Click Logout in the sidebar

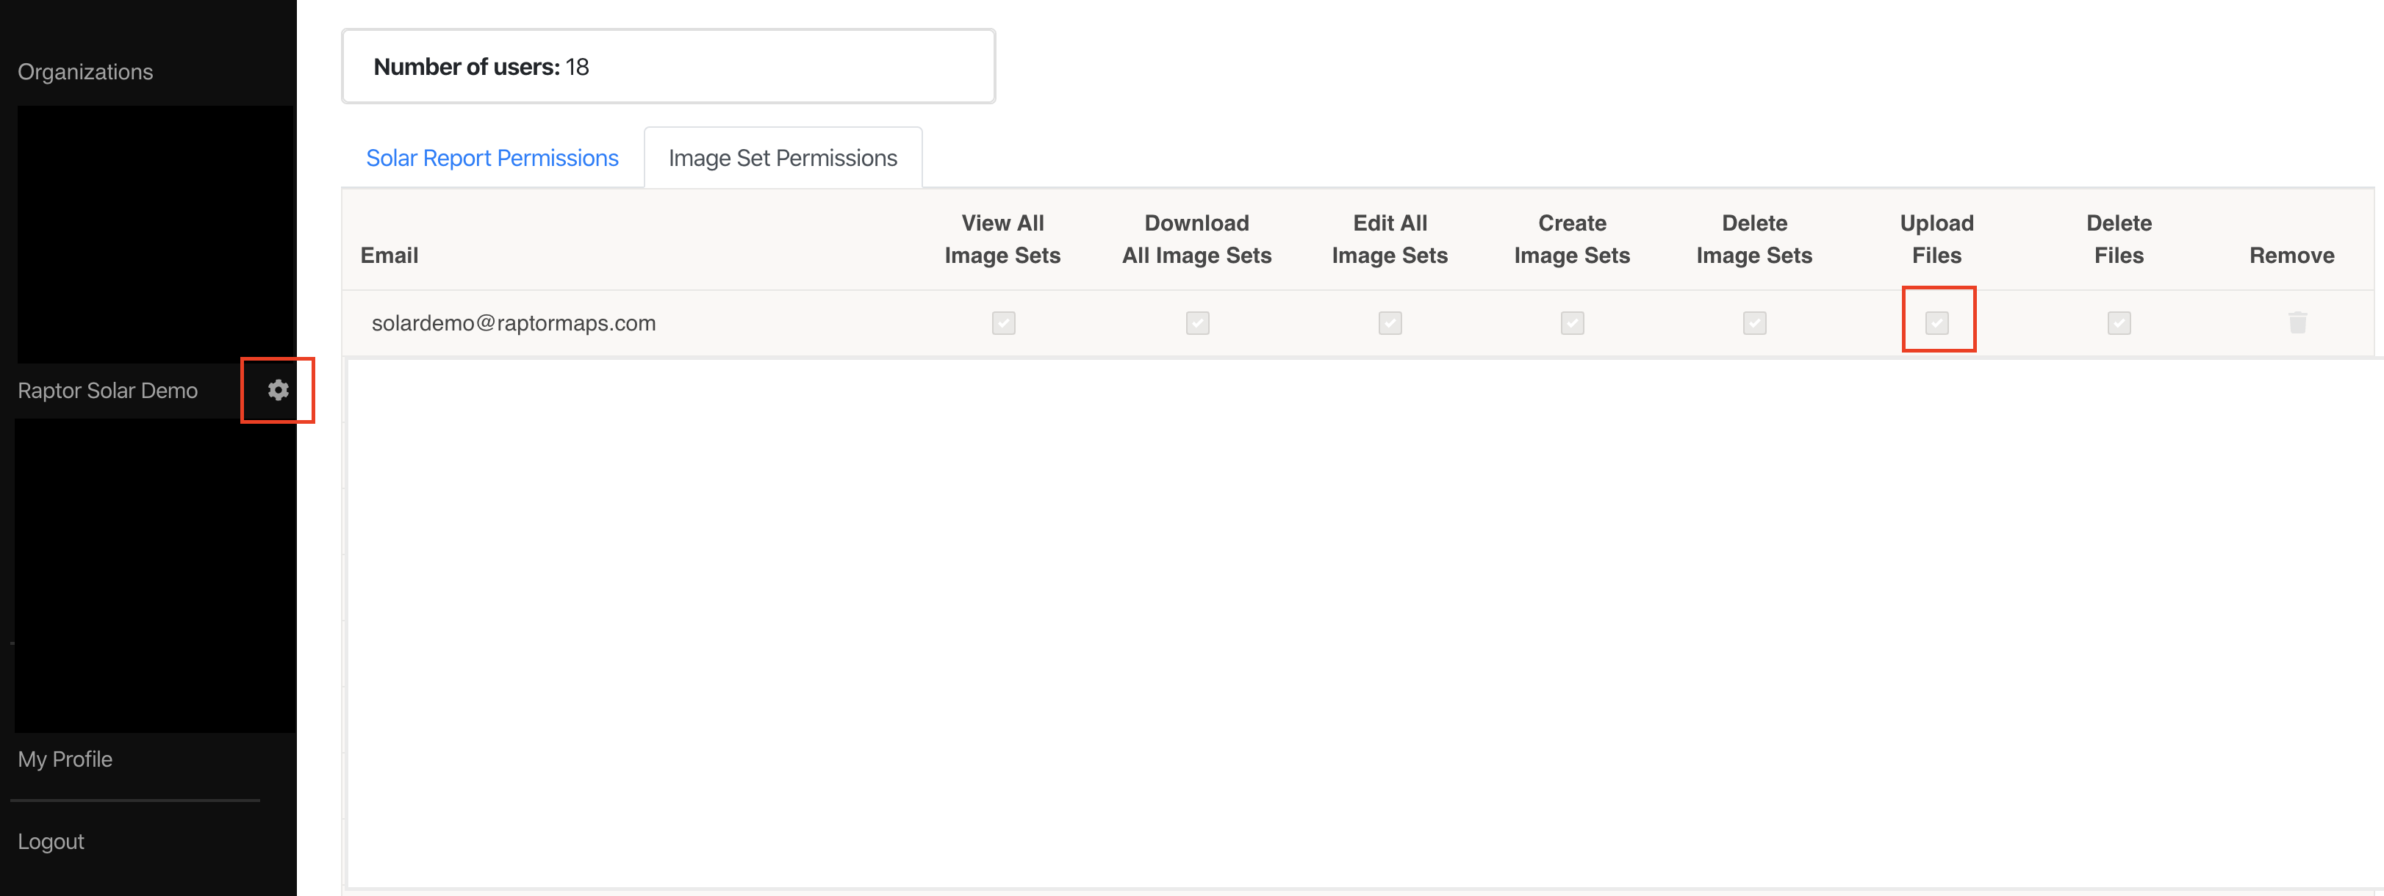(x=51, y=842)
